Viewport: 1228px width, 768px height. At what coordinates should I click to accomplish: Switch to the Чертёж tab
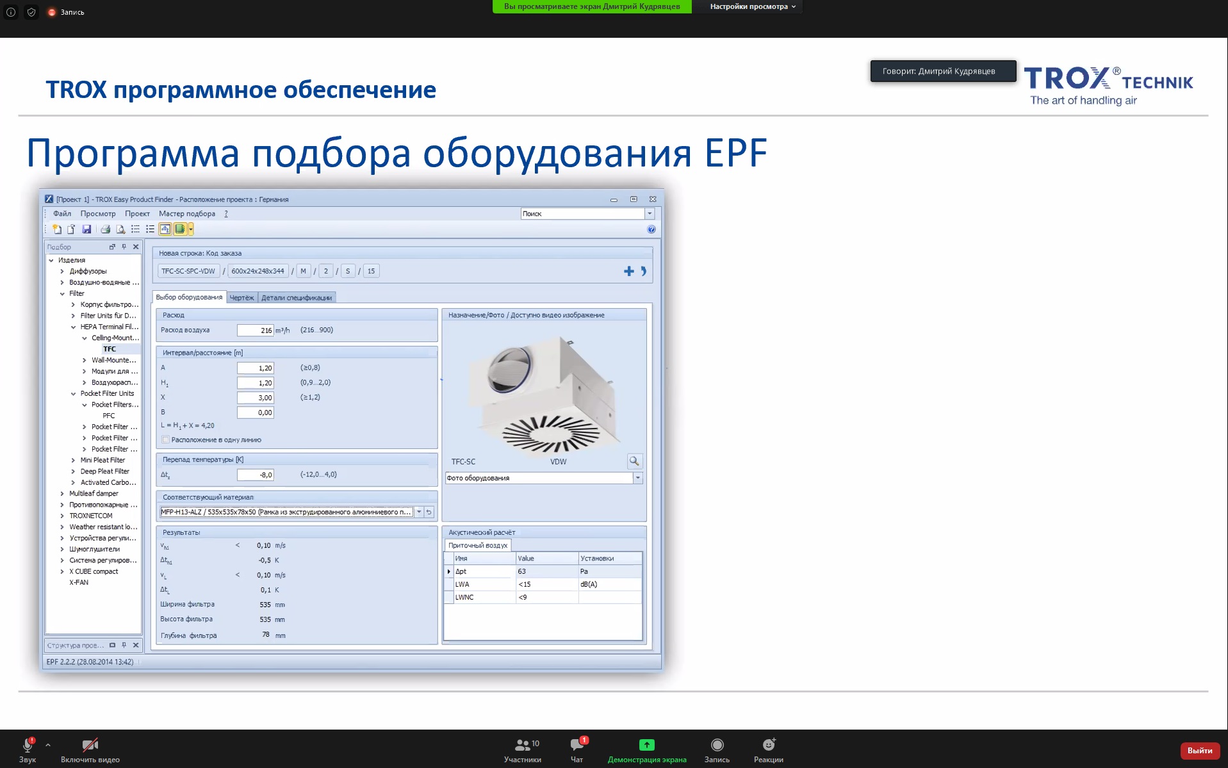point(242,298)
